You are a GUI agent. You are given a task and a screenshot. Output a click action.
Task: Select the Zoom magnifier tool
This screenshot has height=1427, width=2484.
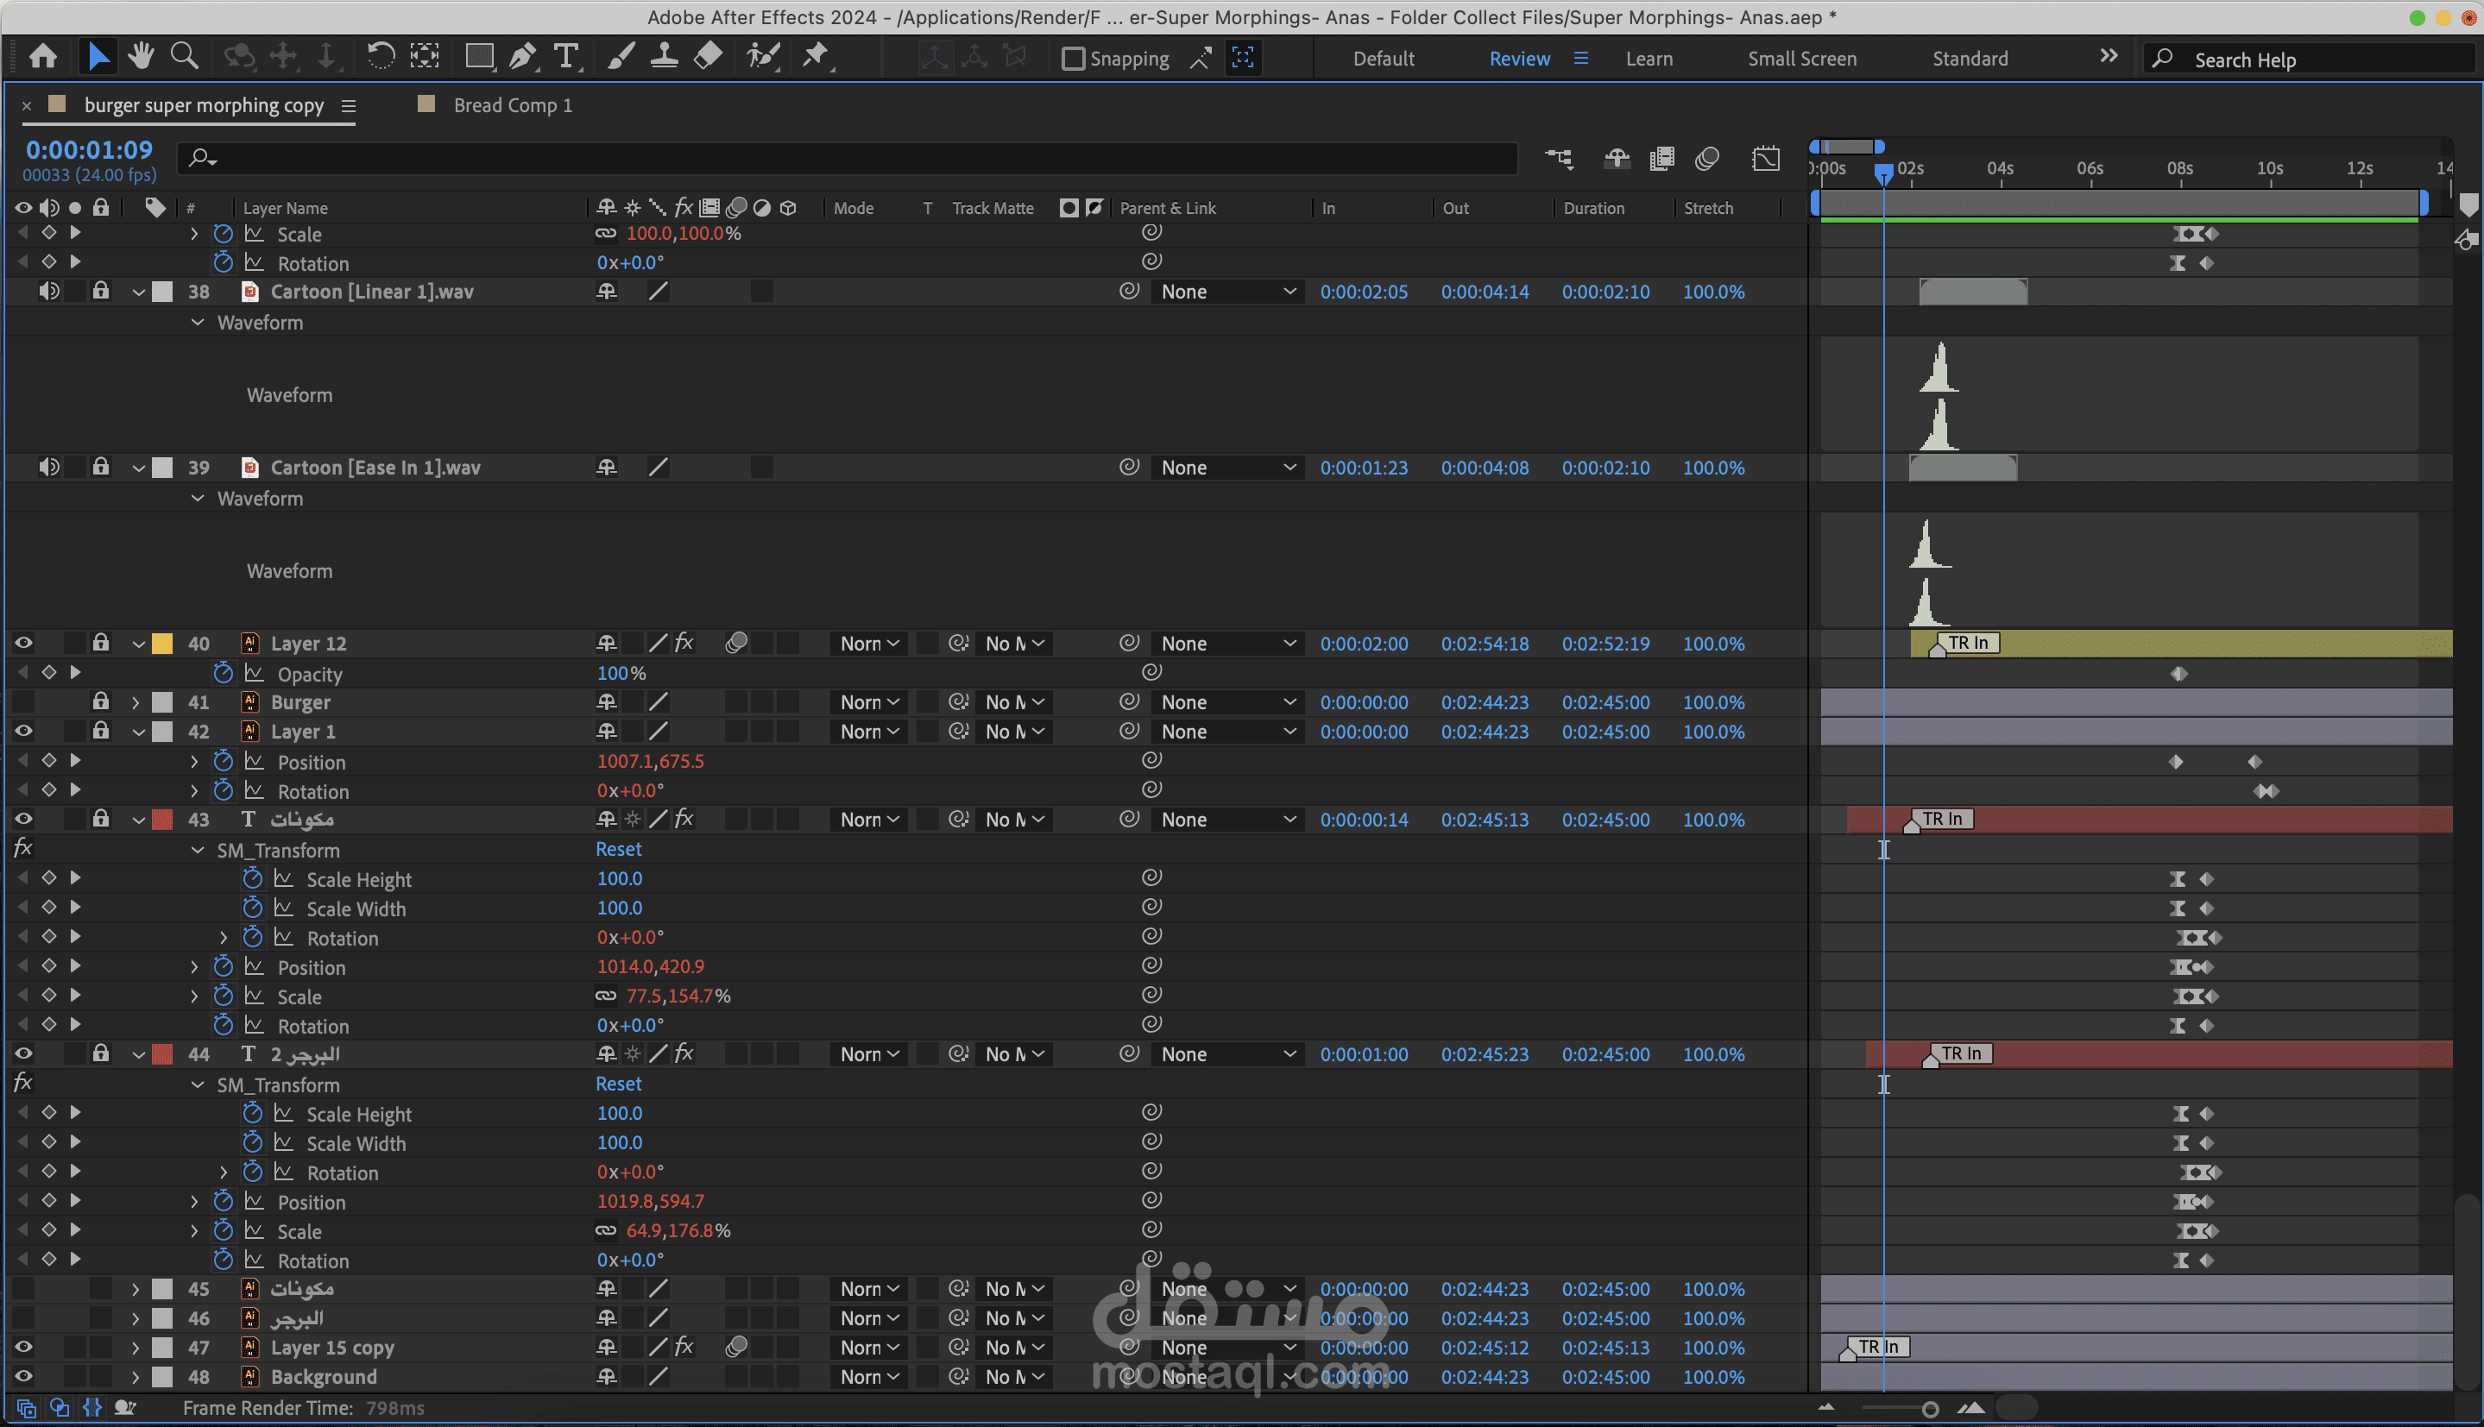coord(185,56)
